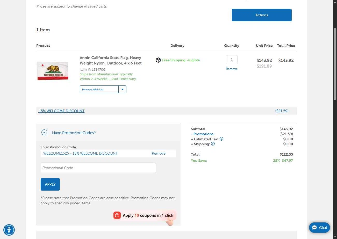Click the 1 Item heading
The image size is (337, 239).
43,30
